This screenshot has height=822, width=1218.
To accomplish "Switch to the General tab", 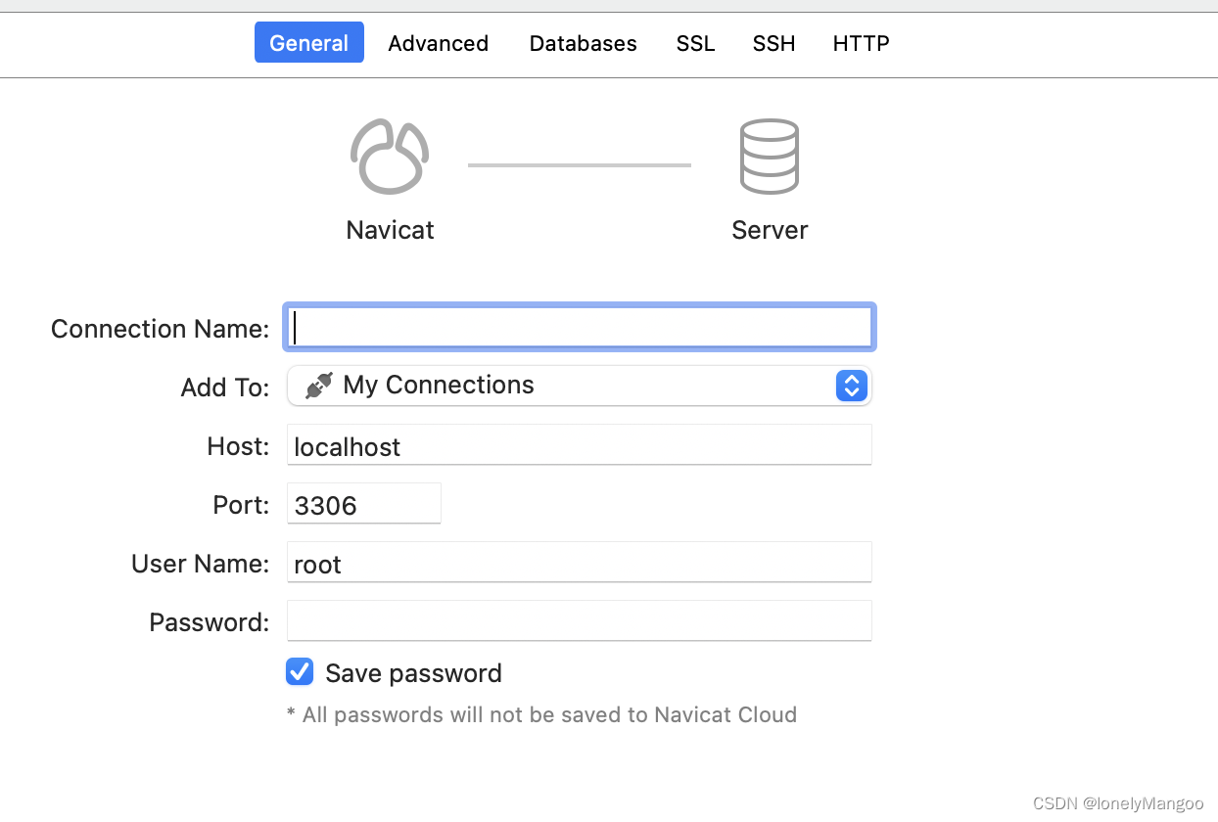I will pos(308,43).
